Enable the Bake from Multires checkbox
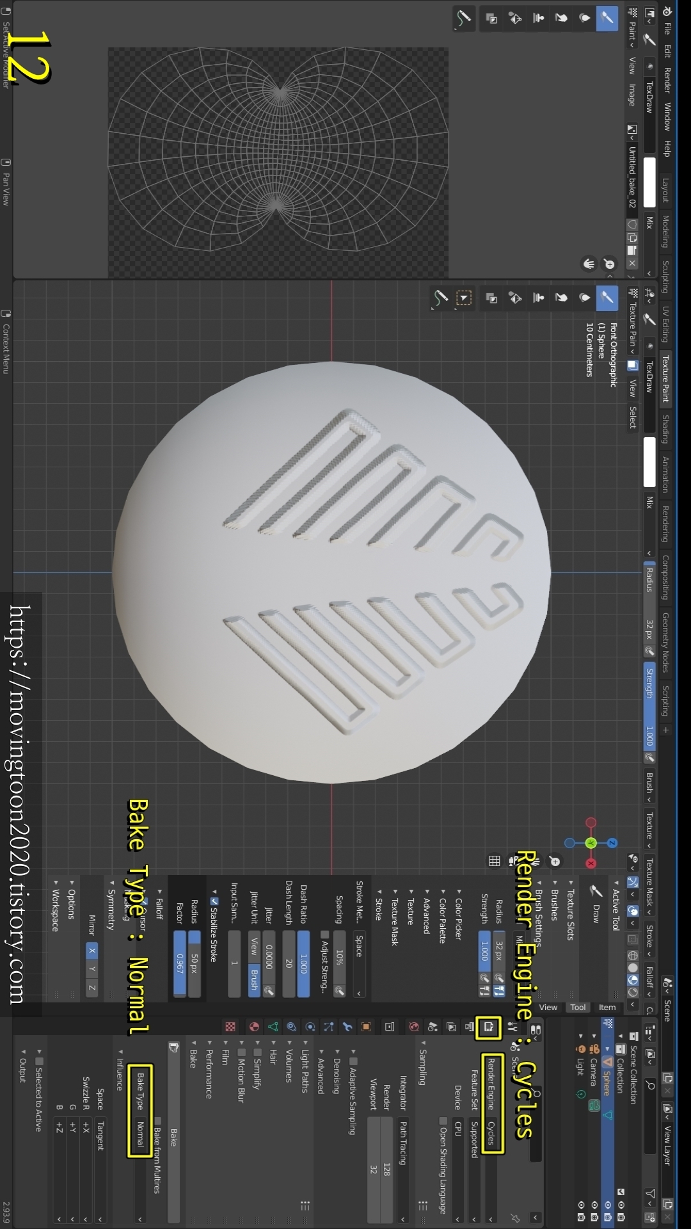Image resolution: width=691 pixels, height=1229 pixels. (x=157, y=1121)
